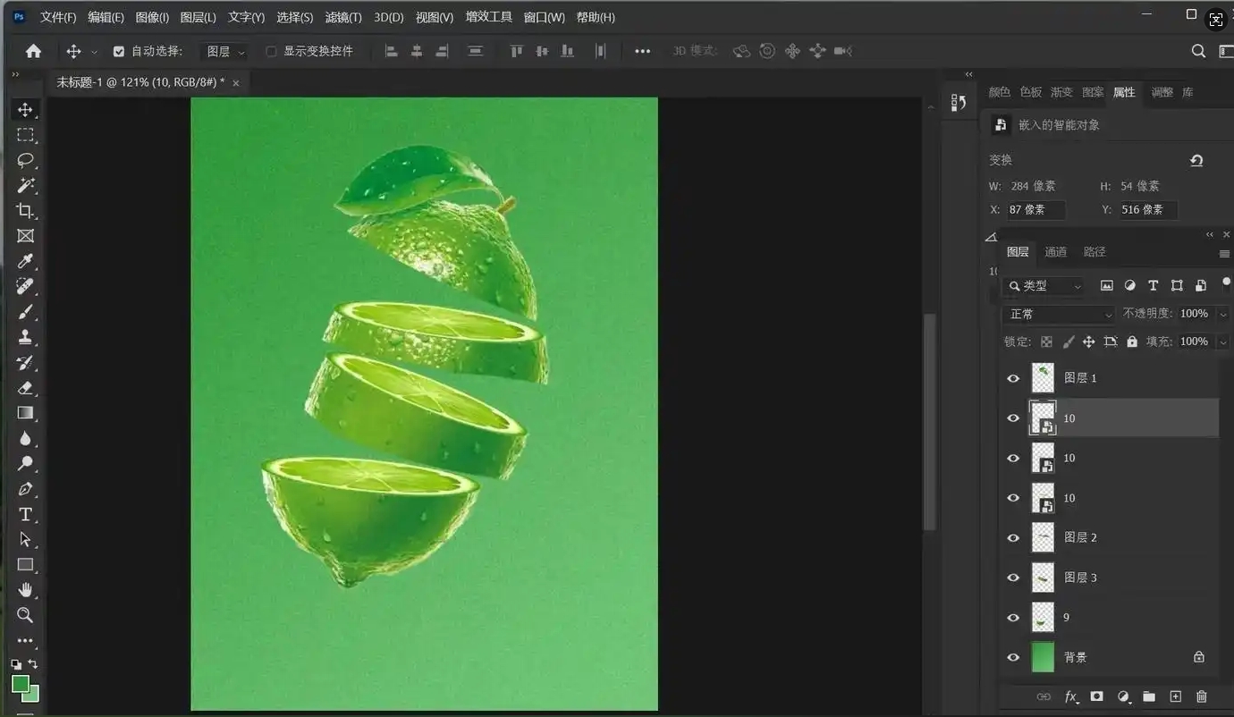Screen dimensions: 1234x717
Task: Open the 文件(F) menu
Action: (58, 17)
